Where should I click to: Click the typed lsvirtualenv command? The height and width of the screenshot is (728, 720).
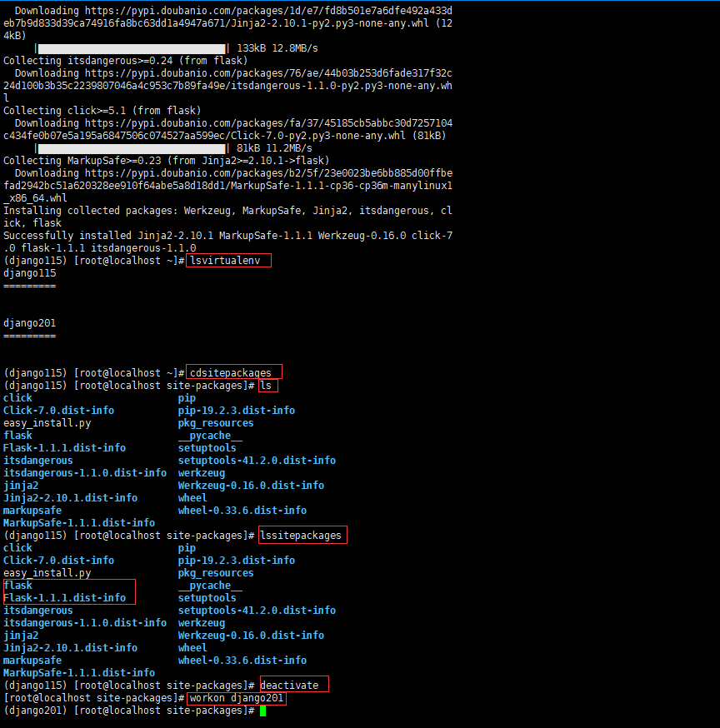pyautogui.click(x=225, y=261)
